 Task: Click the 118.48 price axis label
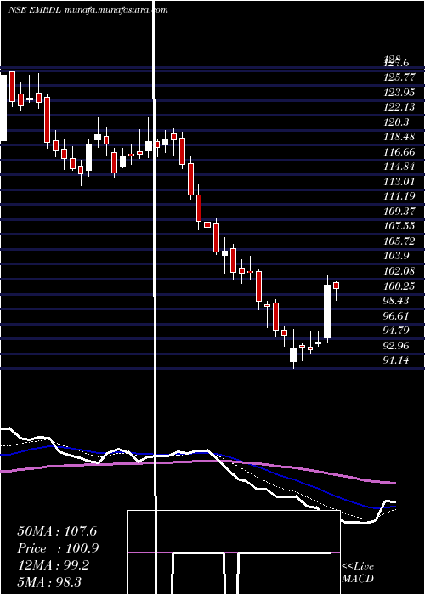click(399, 137)
